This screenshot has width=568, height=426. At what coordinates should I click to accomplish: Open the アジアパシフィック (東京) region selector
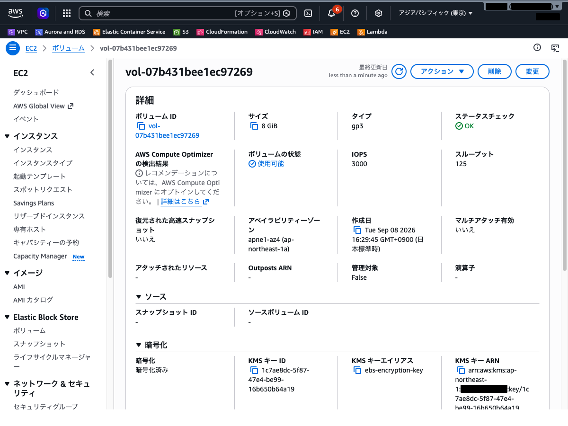pos(435,13)
